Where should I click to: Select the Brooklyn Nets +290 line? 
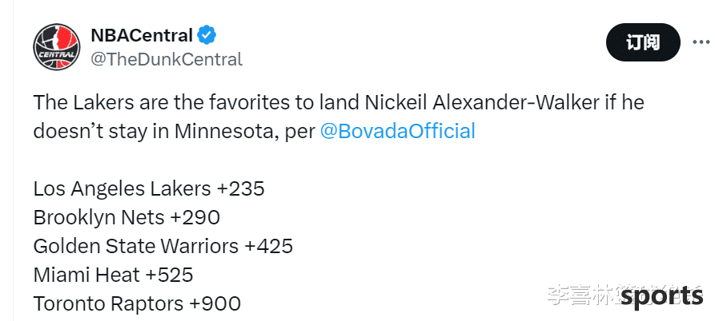127,217
